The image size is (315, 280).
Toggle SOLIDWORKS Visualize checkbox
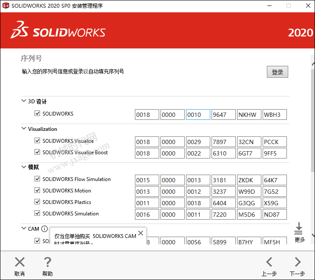(37, 141)
